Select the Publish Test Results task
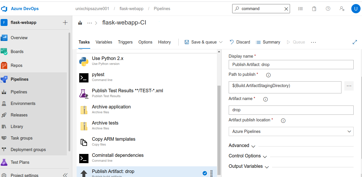This screenshot has width=362, height=177. tap(147, 93)
